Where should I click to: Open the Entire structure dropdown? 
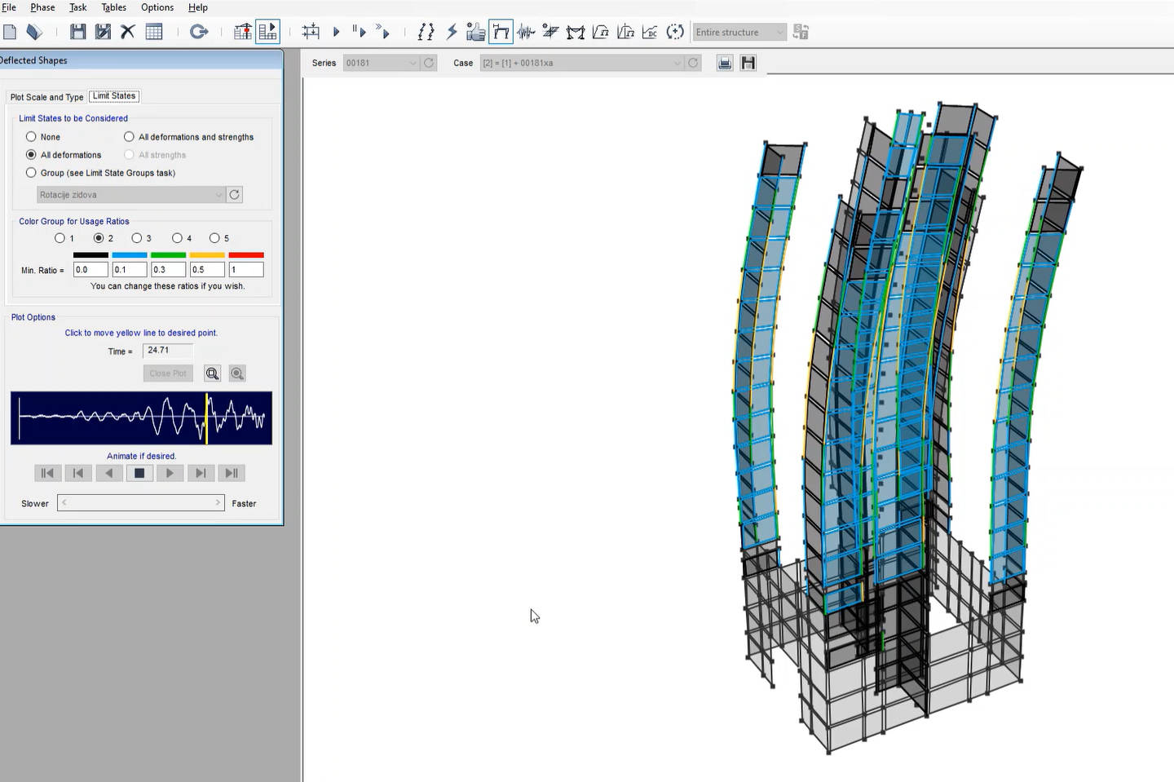tap(739, 33)
